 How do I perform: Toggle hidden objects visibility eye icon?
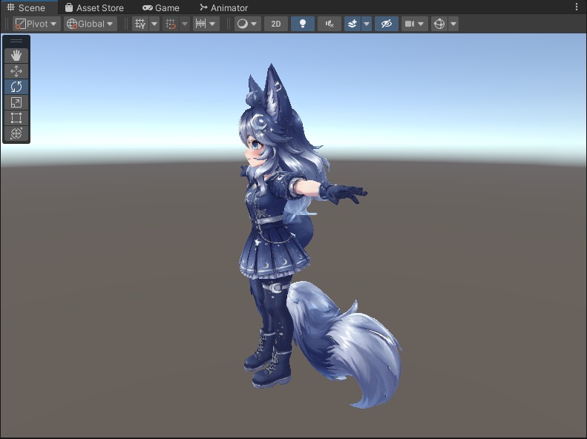click(387, 24)
